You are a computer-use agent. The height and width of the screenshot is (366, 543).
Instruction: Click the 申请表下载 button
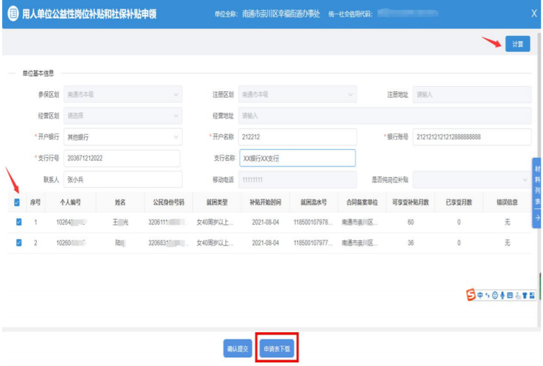277,349
